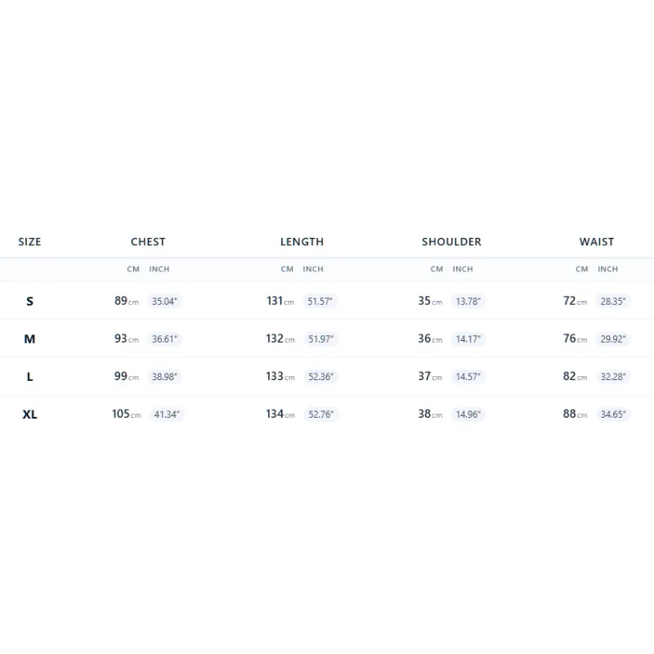Select size M row label

[29, 339]
